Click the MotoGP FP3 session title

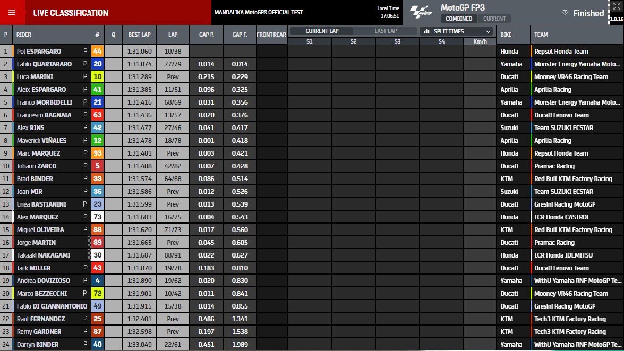(463, 7)
